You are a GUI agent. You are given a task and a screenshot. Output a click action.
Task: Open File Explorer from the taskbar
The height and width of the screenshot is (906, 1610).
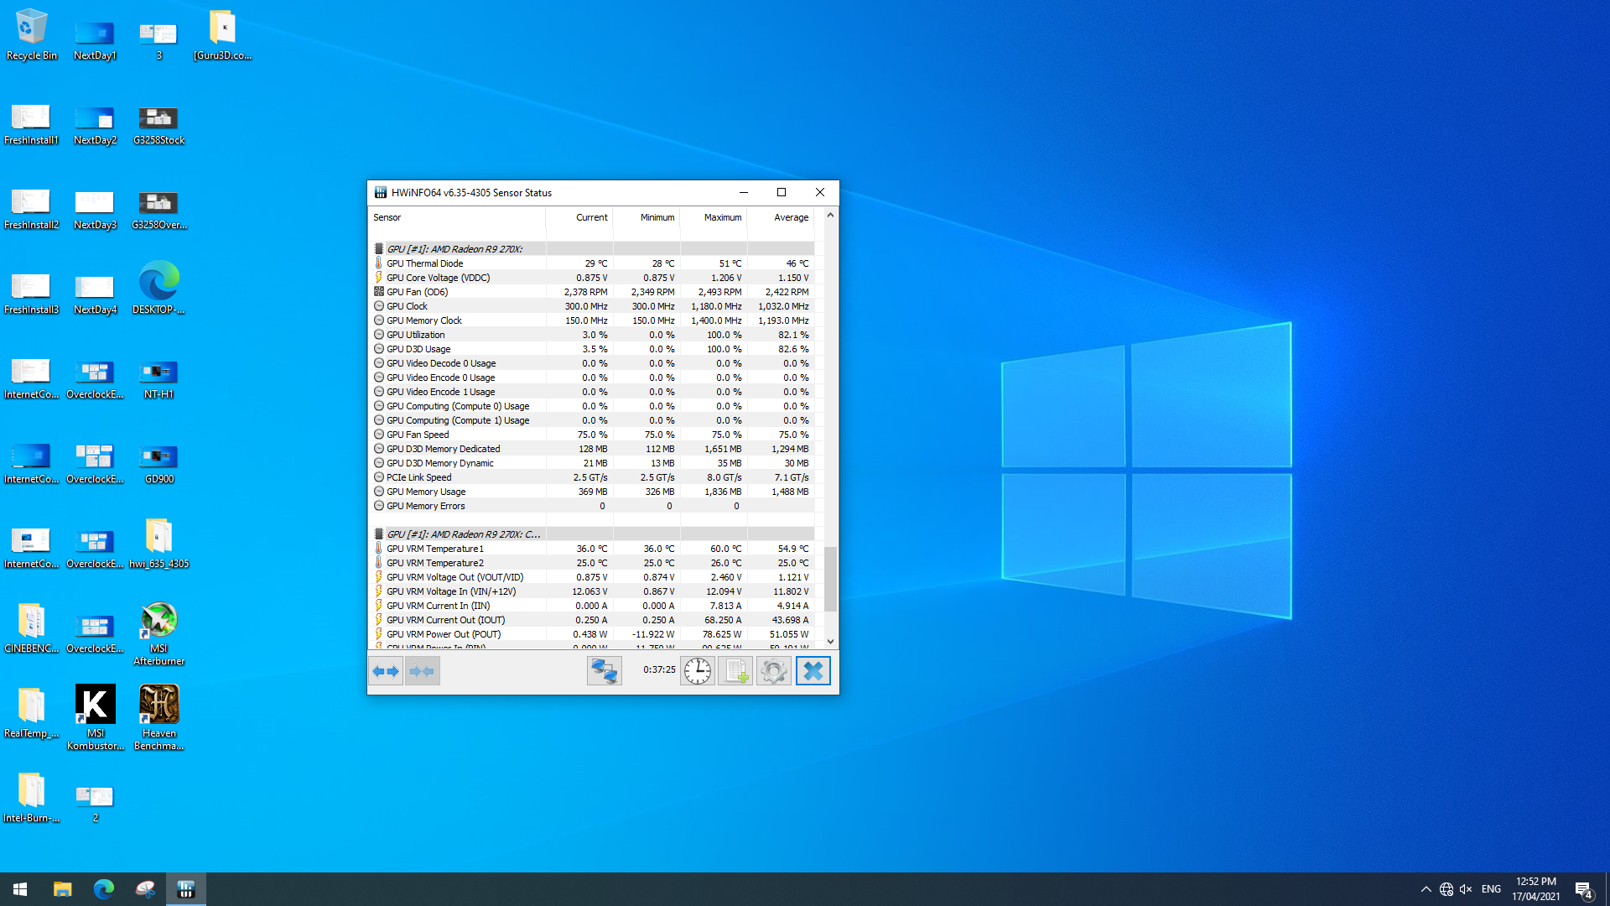[x=63, y=889]
